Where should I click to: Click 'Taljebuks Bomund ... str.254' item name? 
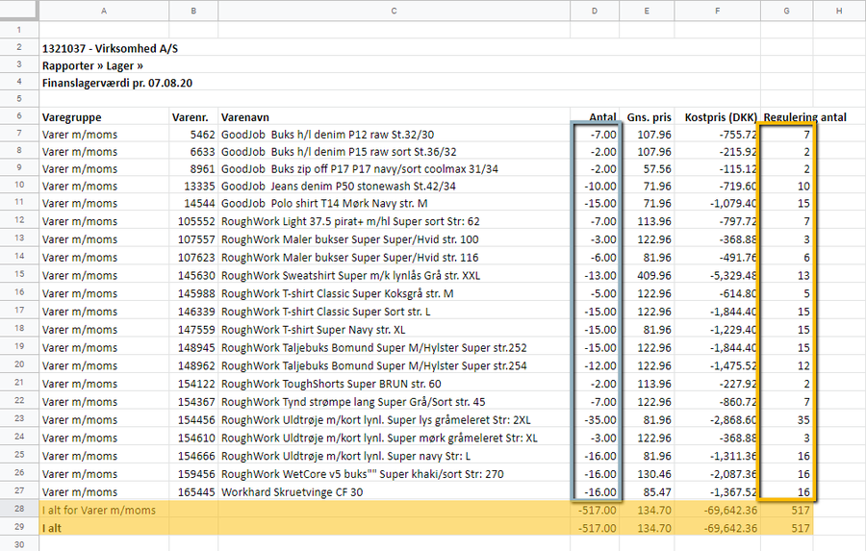(x=374, y=365)
